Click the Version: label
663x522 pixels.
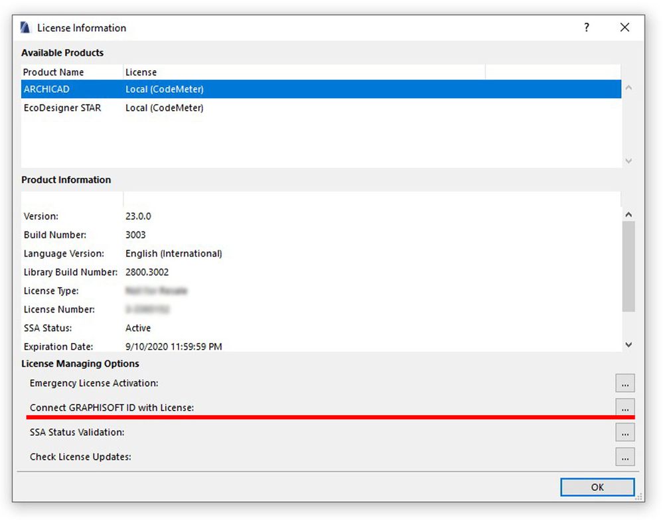click(x=41, y=216)
